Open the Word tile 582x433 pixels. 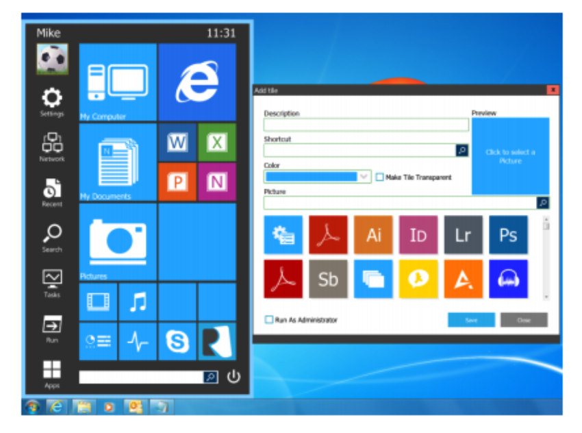177,142
